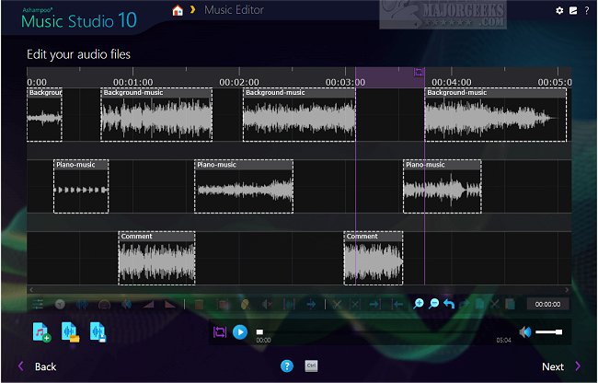Select the first Comment audio clip
This screenshot has width=598, height=383.
[x=156, y=259]
